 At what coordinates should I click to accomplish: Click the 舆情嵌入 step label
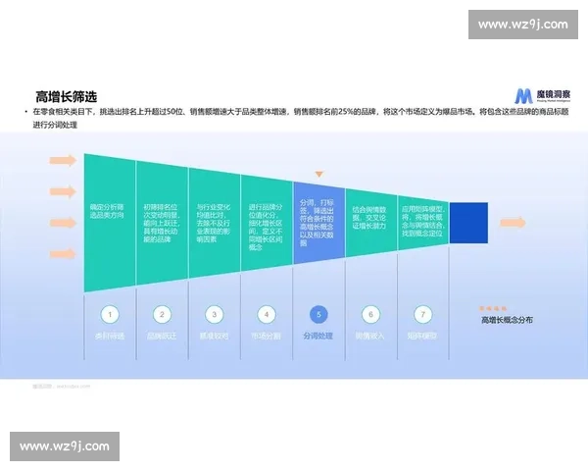coord(370,336)
